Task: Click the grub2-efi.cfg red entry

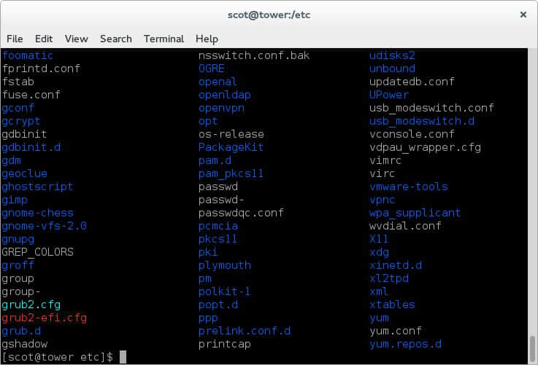Action: pyautogui.click(x=44, y=318)
